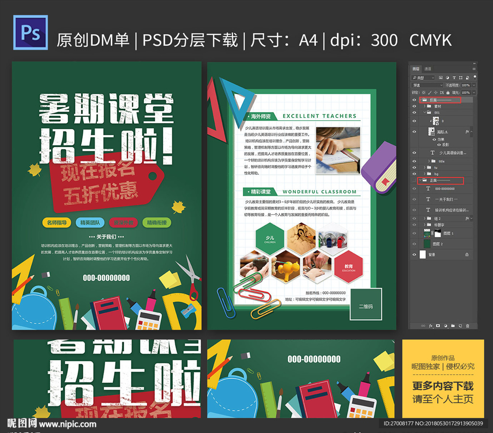The height and width of the screenshot is (433, 493).
Task: Open the 穿透 blend mode dropdown
Action: pyautogui.click(x=428, y=85)
